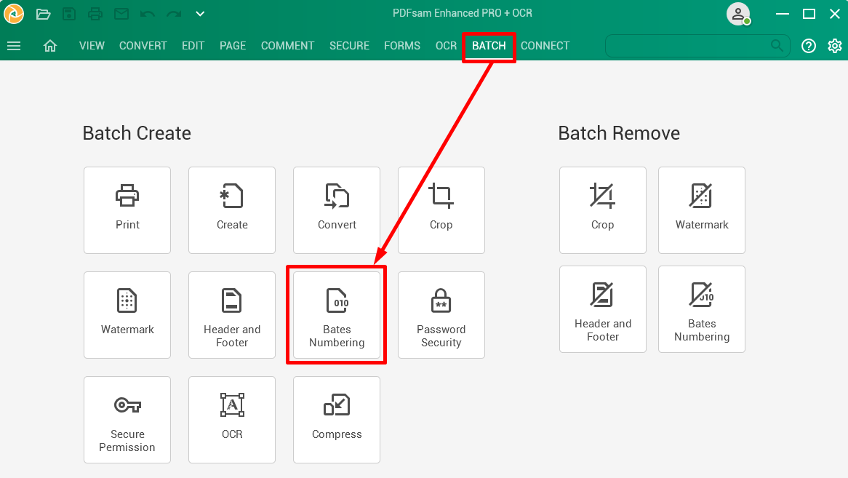Viewport: 848px width, 478px height.
Task: Open the hamburger main menu
Action: click(x=14, y=46)
